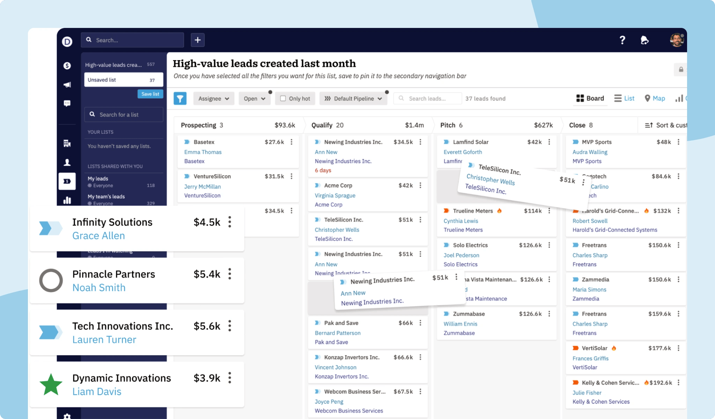This screenshot has height=419, width=715.
Task: Select the megaphone campaigns icon in sidebar
Action: (67, 84)
